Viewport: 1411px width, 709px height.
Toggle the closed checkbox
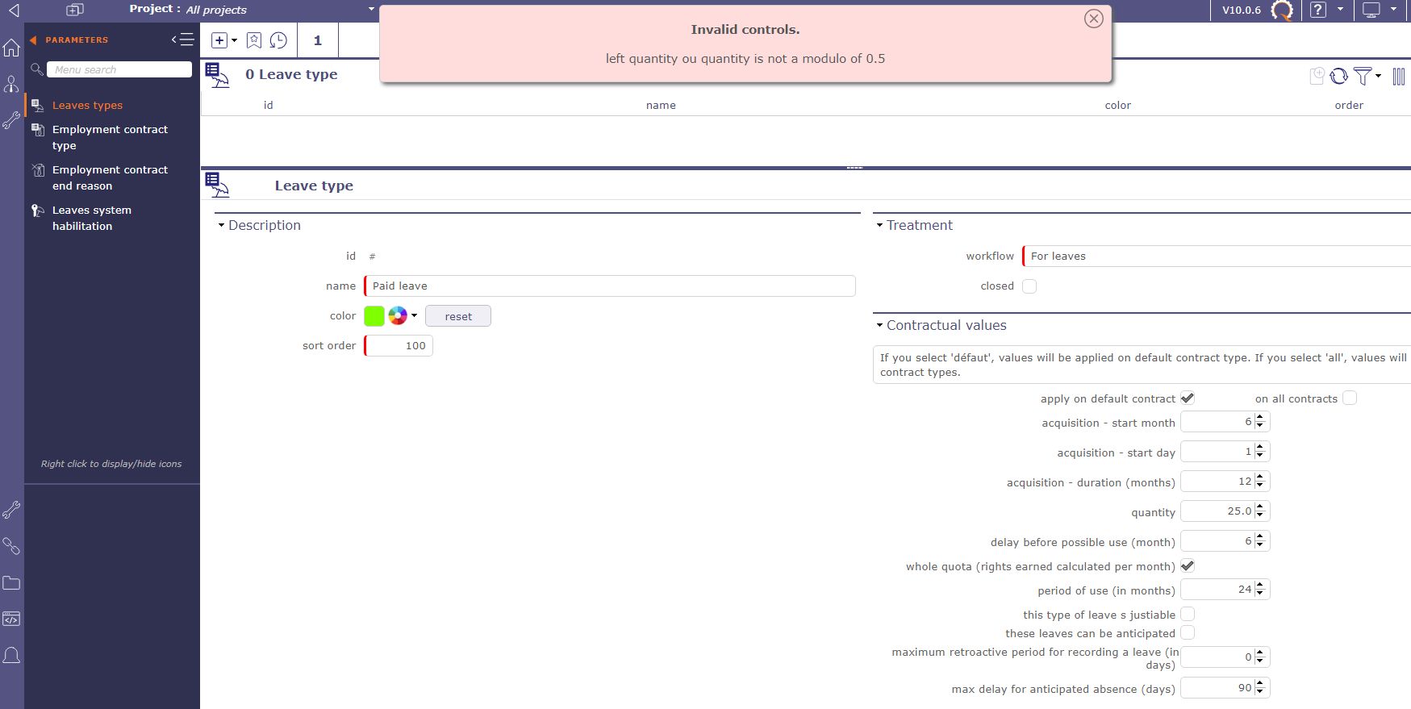point(1029,286)
